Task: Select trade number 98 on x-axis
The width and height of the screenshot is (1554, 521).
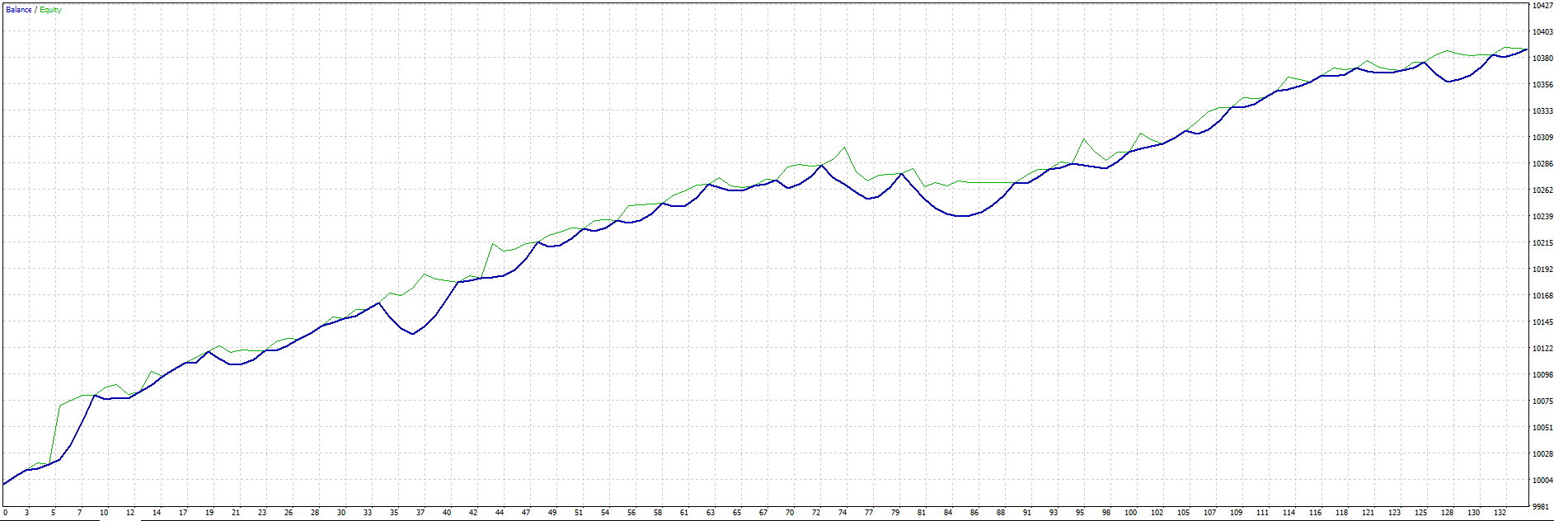Action: (1106, 513)
